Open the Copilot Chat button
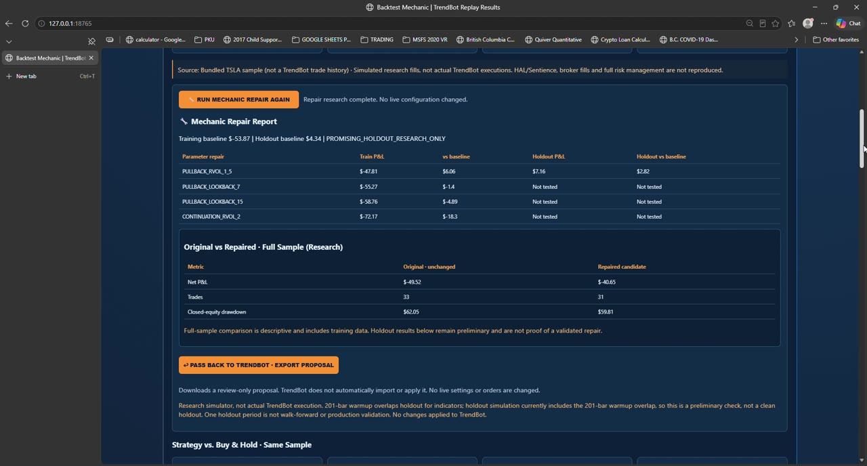The width and height of the screenshot is (867, 466). (x=848, y=23)
